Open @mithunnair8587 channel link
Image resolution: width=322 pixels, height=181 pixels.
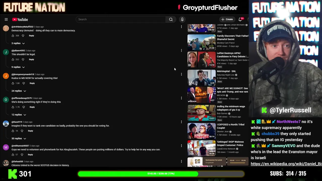click(x=20, y=146)
